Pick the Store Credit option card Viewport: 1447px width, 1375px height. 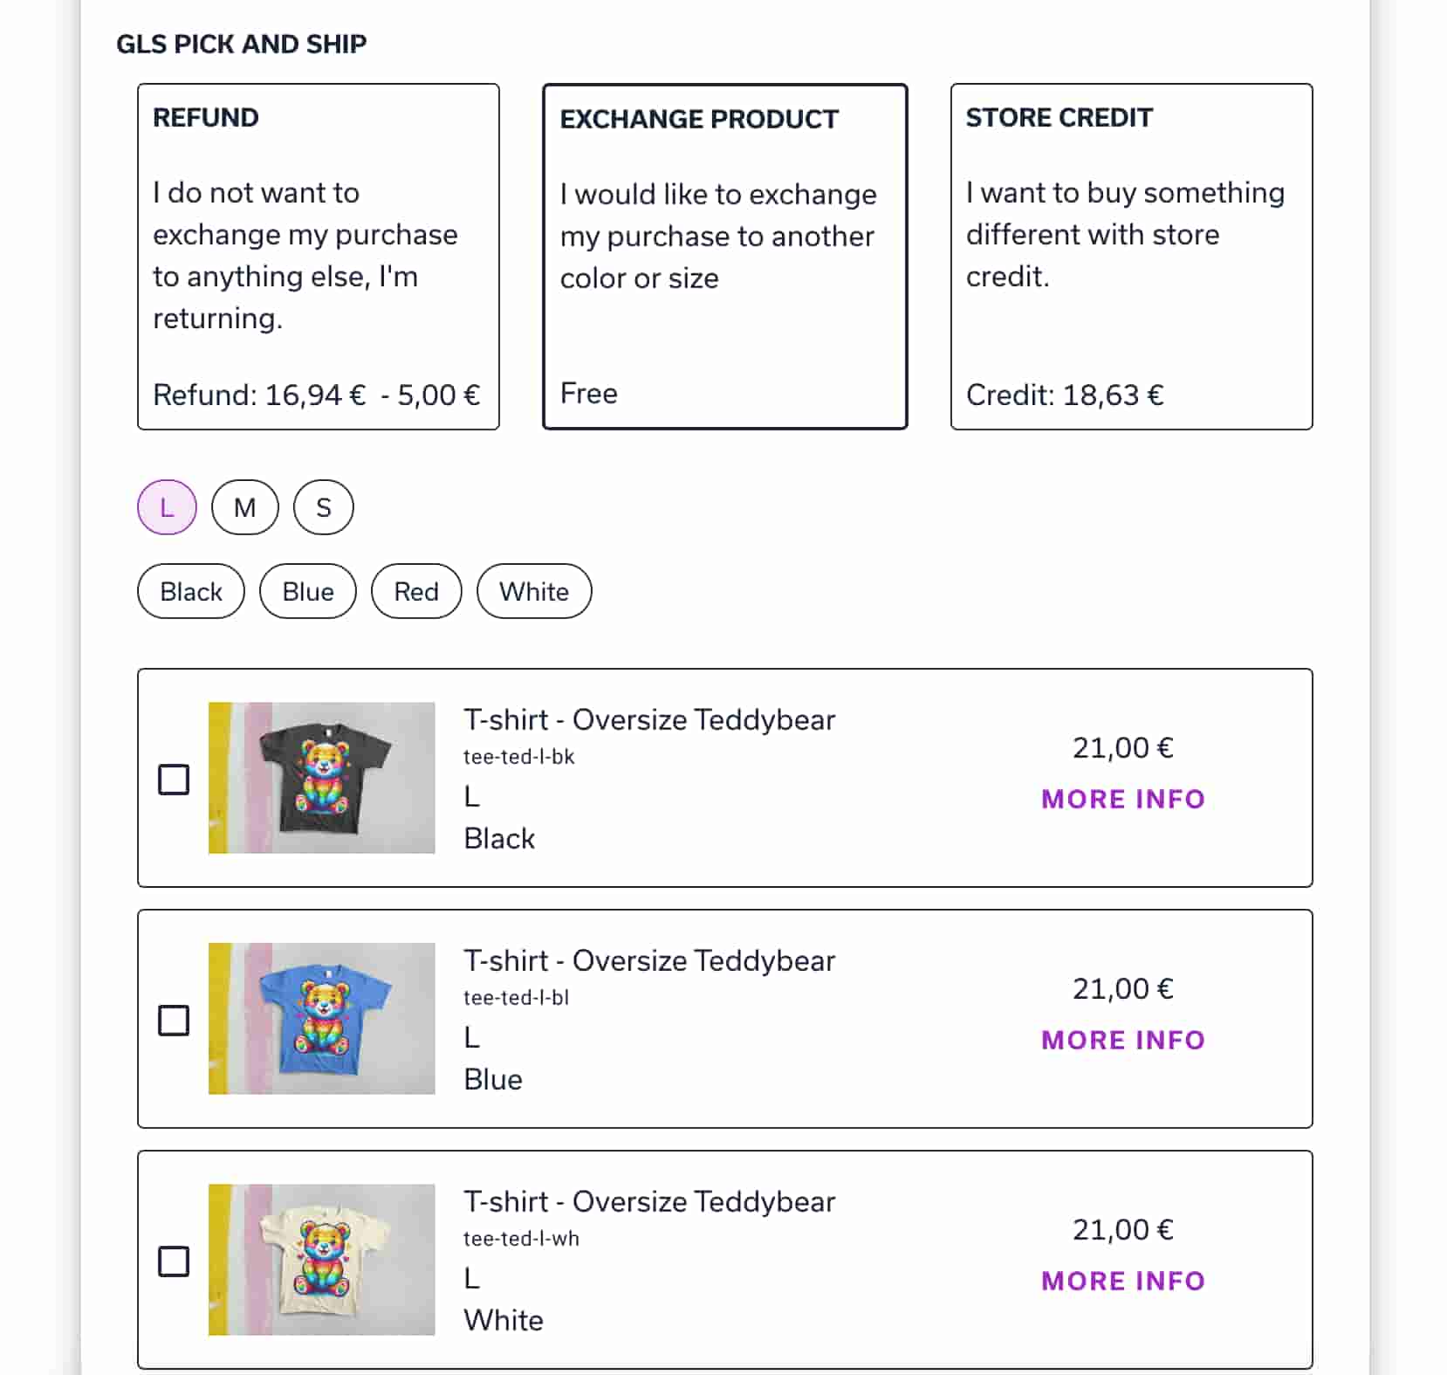[x=1132, y=257]
